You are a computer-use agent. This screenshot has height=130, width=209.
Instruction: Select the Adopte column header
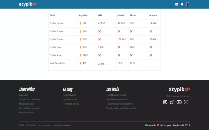[153, 15]
